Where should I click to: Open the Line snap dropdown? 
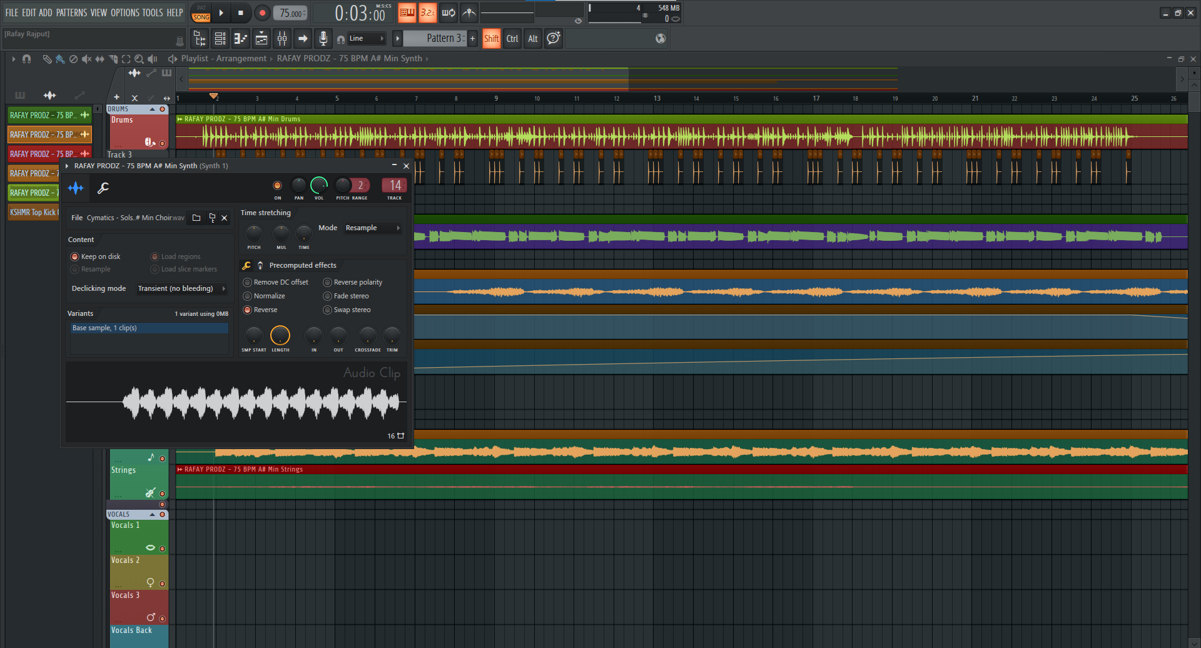pyautogui.click(x=366, y=39)
